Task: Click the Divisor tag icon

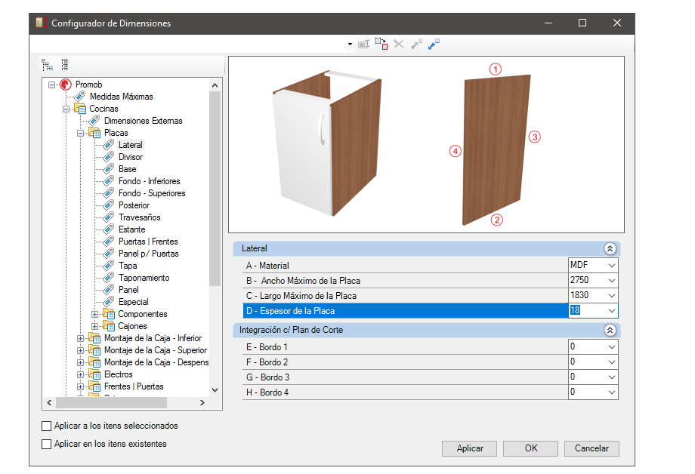Action: click(109, 157)
